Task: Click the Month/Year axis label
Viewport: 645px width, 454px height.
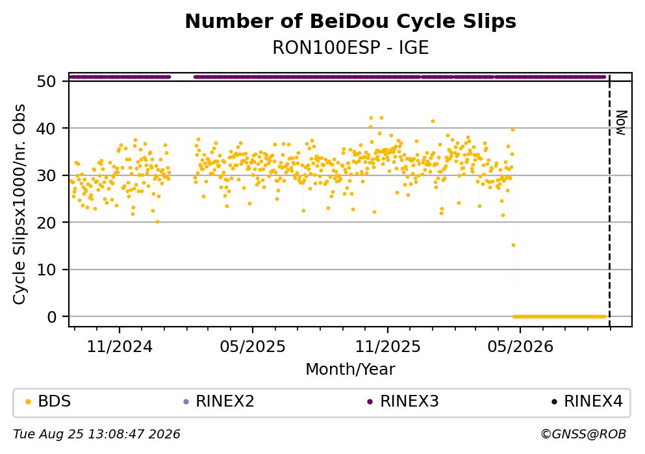Action: click(351, 370)
